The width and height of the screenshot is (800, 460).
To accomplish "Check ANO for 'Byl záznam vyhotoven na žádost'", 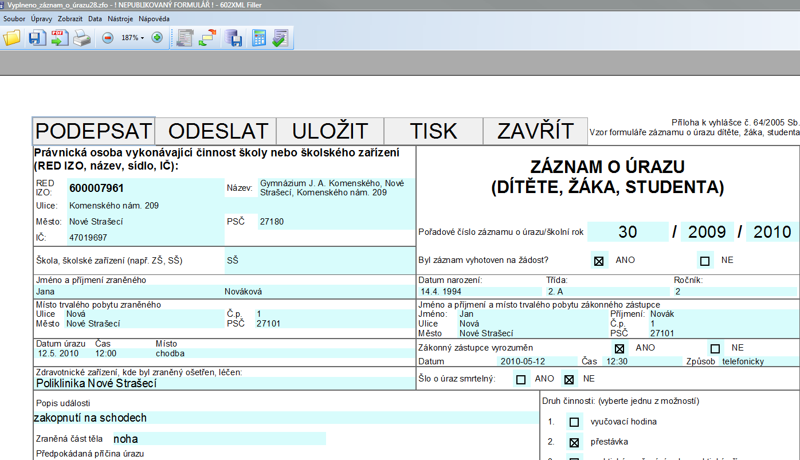I will [x=599, y=261].
